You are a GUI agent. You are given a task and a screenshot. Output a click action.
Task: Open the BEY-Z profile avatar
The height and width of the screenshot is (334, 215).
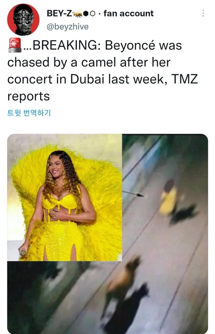tap(23, 19)
